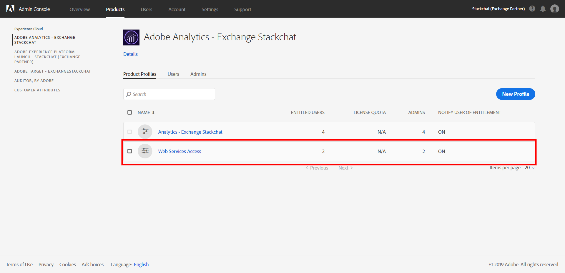Click the search magnifier icon

pyautogui.click(x=129, y=94)
